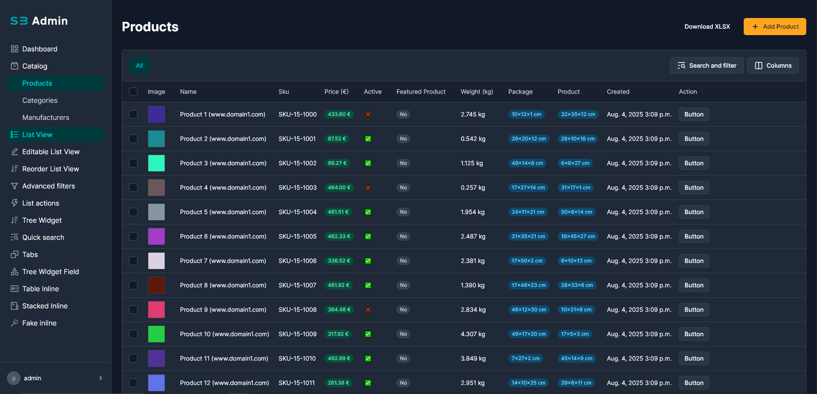This screenshot has width=817, height=394.
Task: Click the Quick search magnifier icon
Action: coord(15,237)
